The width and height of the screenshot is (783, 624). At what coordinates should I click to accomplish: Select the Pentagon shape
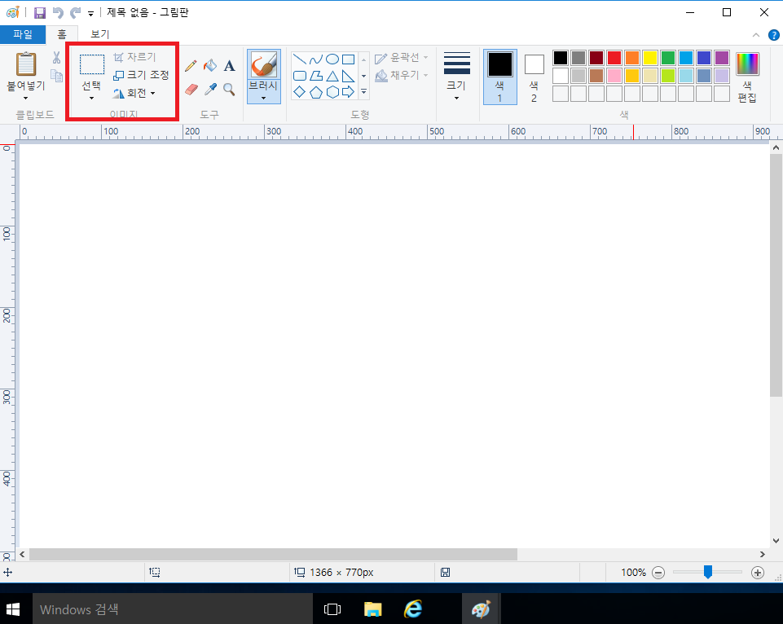click(316, 92)
